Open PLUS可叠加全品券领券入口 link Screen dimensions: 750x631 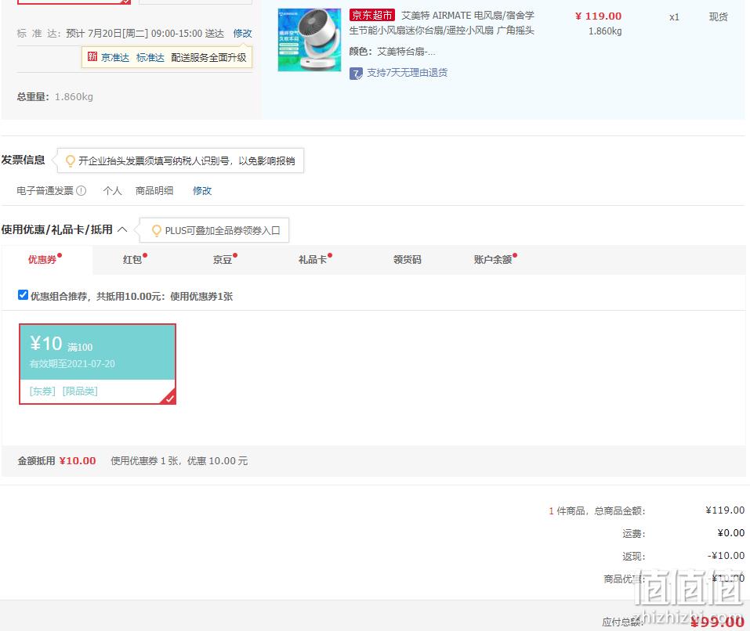tap(223, 231)
